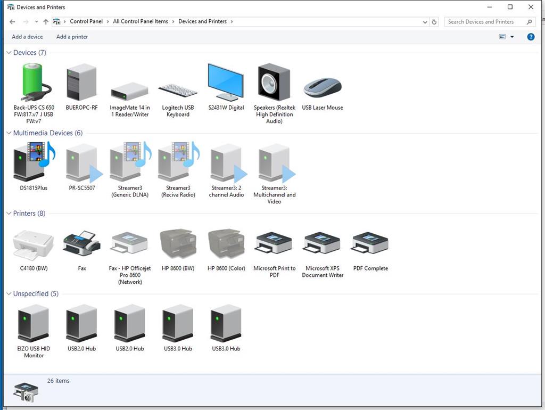545x410 pixels.
Task: Go to All Control Panel Items breadcrumb
Action: click(x=141, y=21)
